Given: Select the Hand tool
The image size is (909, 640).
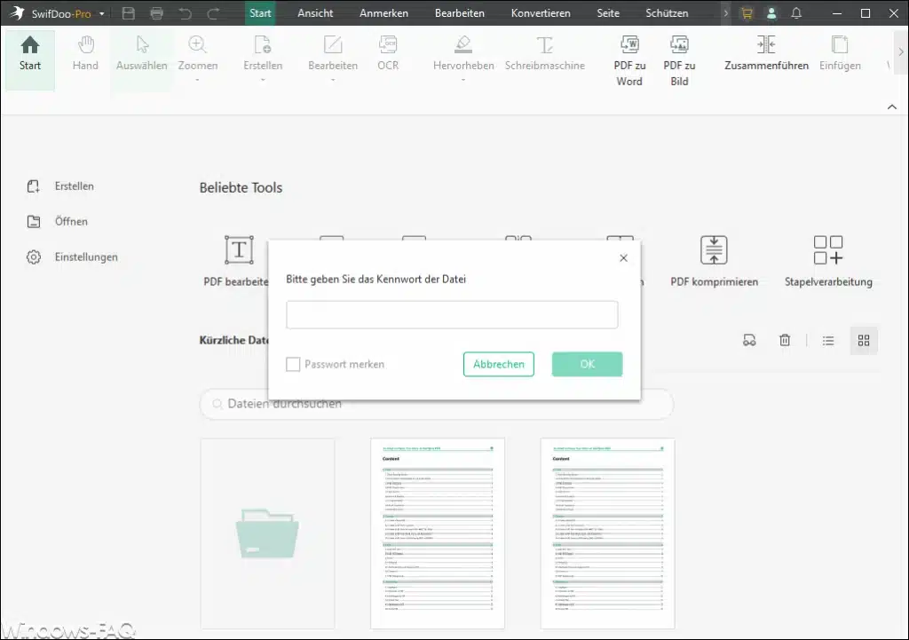Looking at the screenshot, I should 85,54.
